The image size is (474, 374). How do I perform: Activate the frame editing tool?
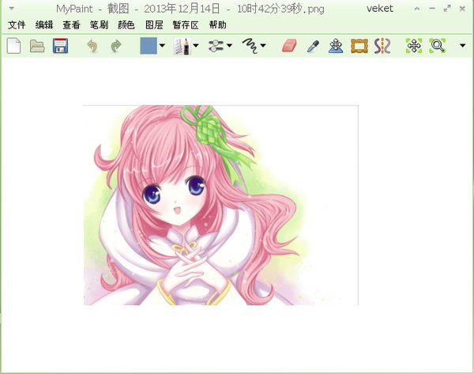pyautogui.click(x=359, y=46)
